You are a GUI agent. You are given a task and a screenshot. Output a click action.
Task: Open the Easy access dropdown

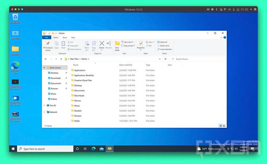[x=128, y=46]
